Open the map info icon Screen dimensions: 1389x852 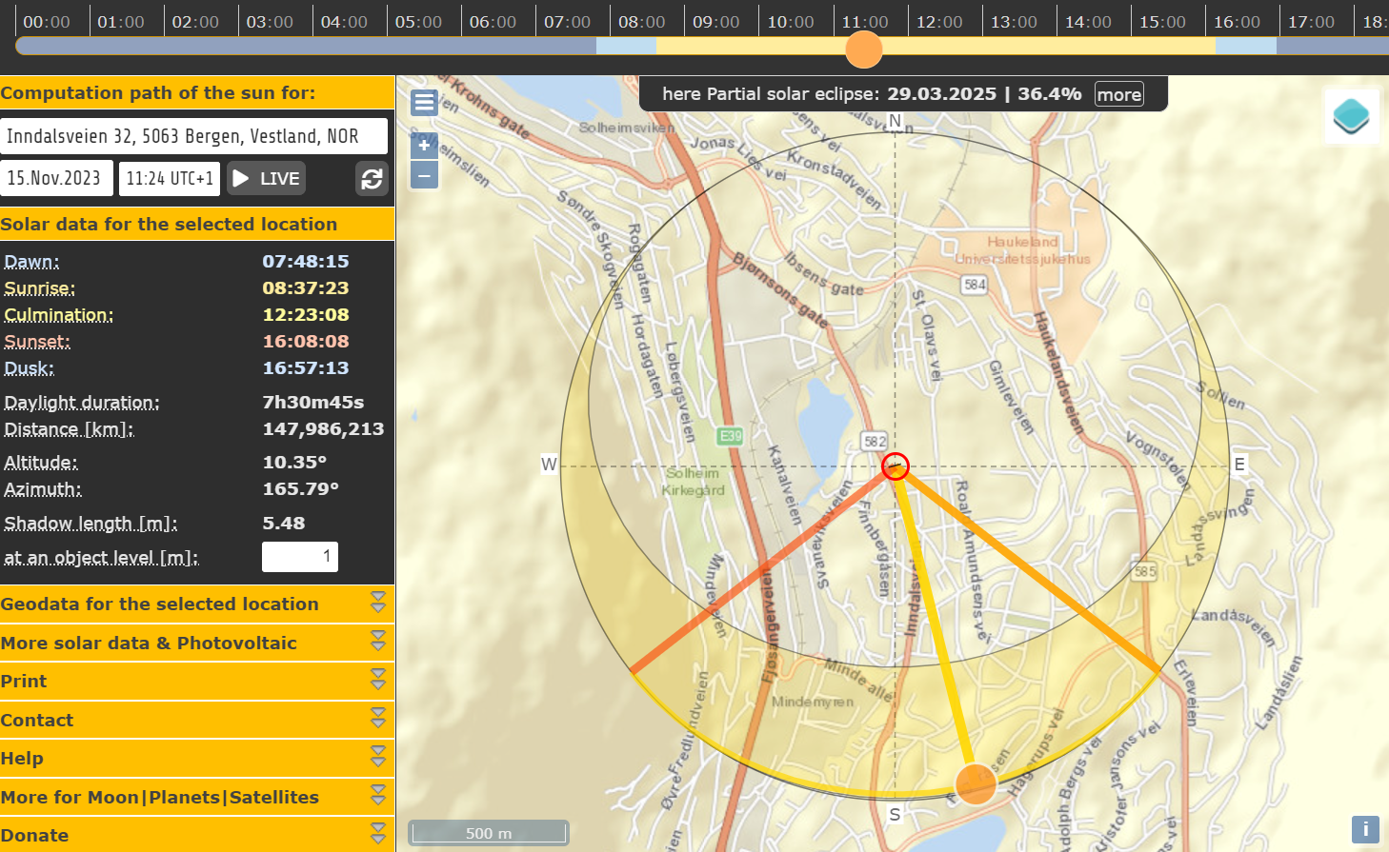tap(1365, 829)
